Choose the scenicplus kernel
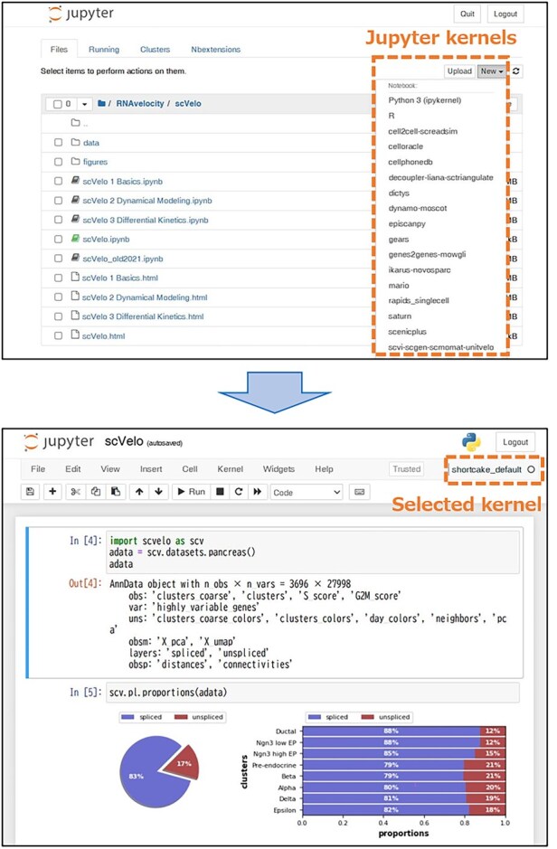The height and width of the screenshot is (849, 557). 407,332
